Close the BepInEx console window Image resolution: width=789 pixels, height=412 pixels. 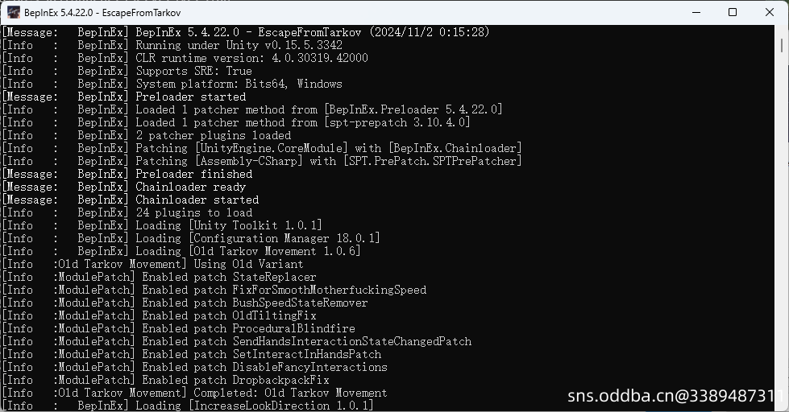(x=770, y=13)
